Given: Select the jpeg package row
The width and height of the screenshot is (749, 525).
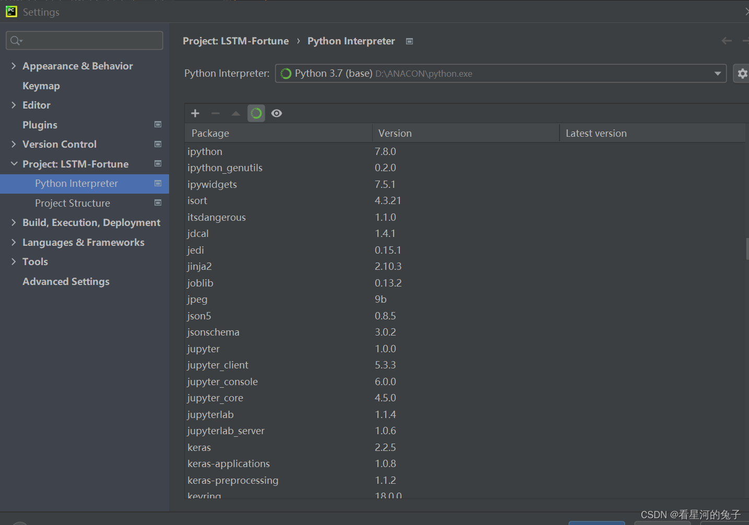Looking at the screenshot, I should click(x=465, y=299).
